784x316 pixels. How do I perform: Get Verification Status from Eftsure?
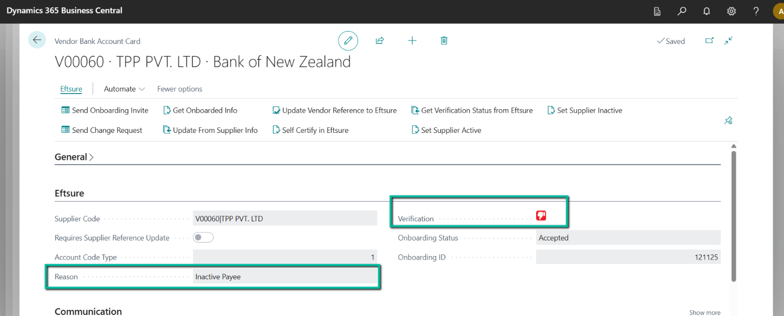tap(472, 110)
